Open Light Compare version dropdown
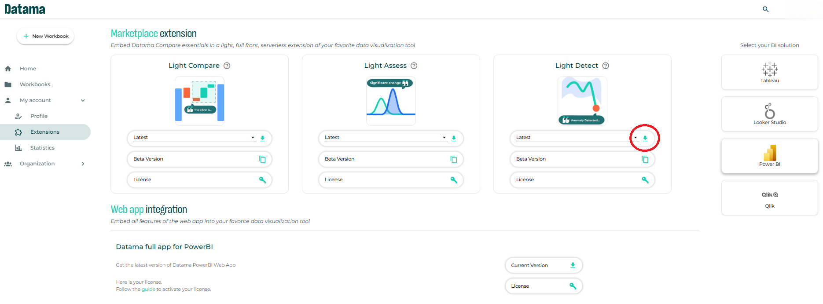Screen dimensions: 823x304 click(195, 138)
